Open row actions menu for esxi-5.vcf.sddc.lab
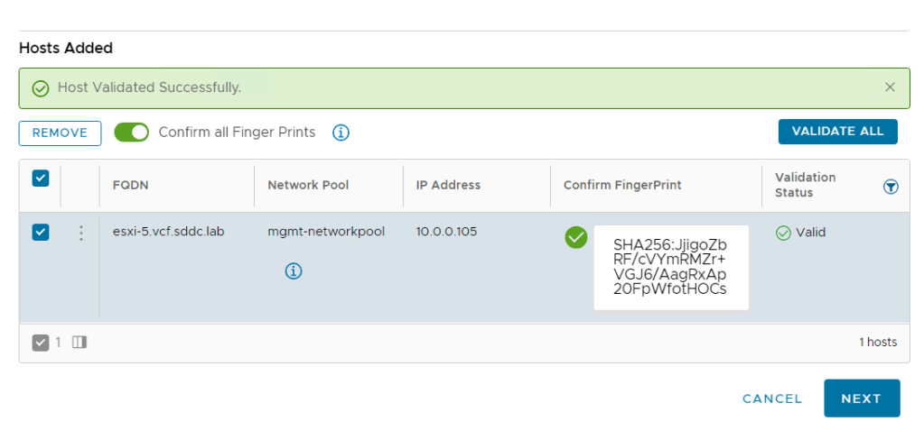 [x=80, y=233]
